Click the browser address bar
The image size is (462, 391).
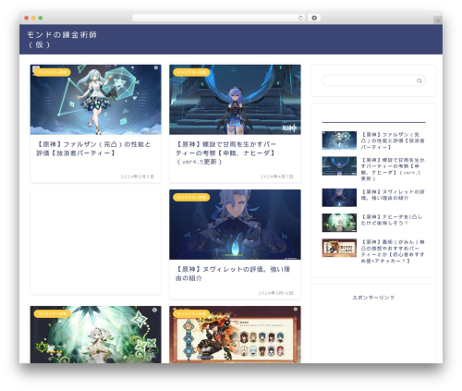pos(218,18)
